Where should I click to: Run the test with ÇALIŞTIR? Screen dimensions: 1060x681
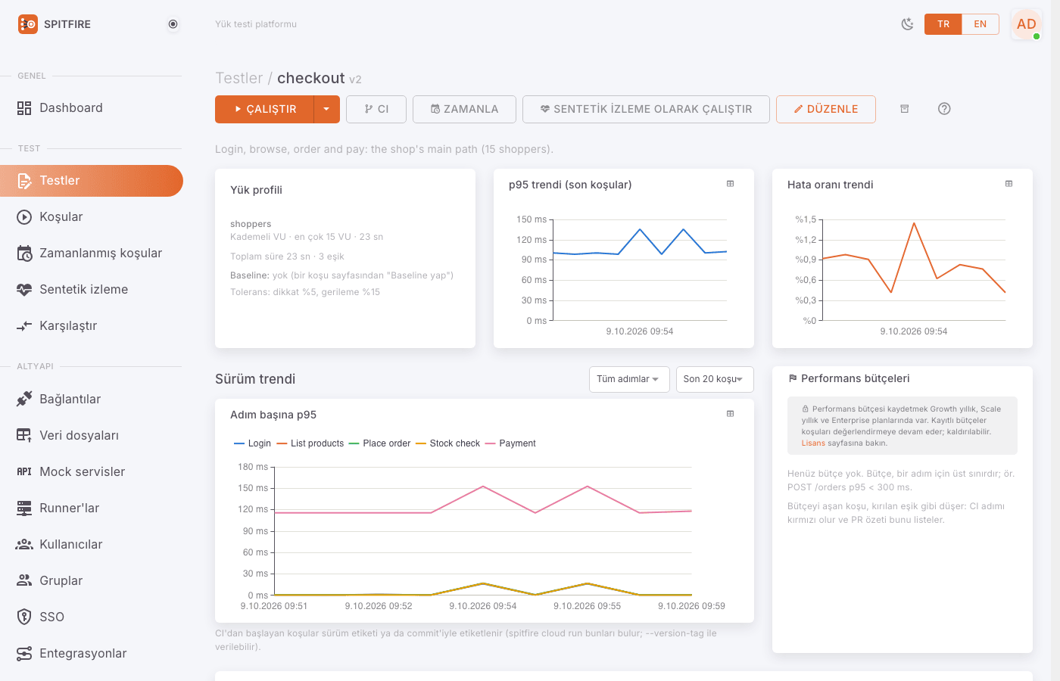click(264, 109)
